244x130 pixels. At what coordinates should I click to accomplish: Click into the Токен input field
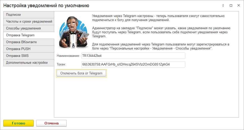click(133, 64)
